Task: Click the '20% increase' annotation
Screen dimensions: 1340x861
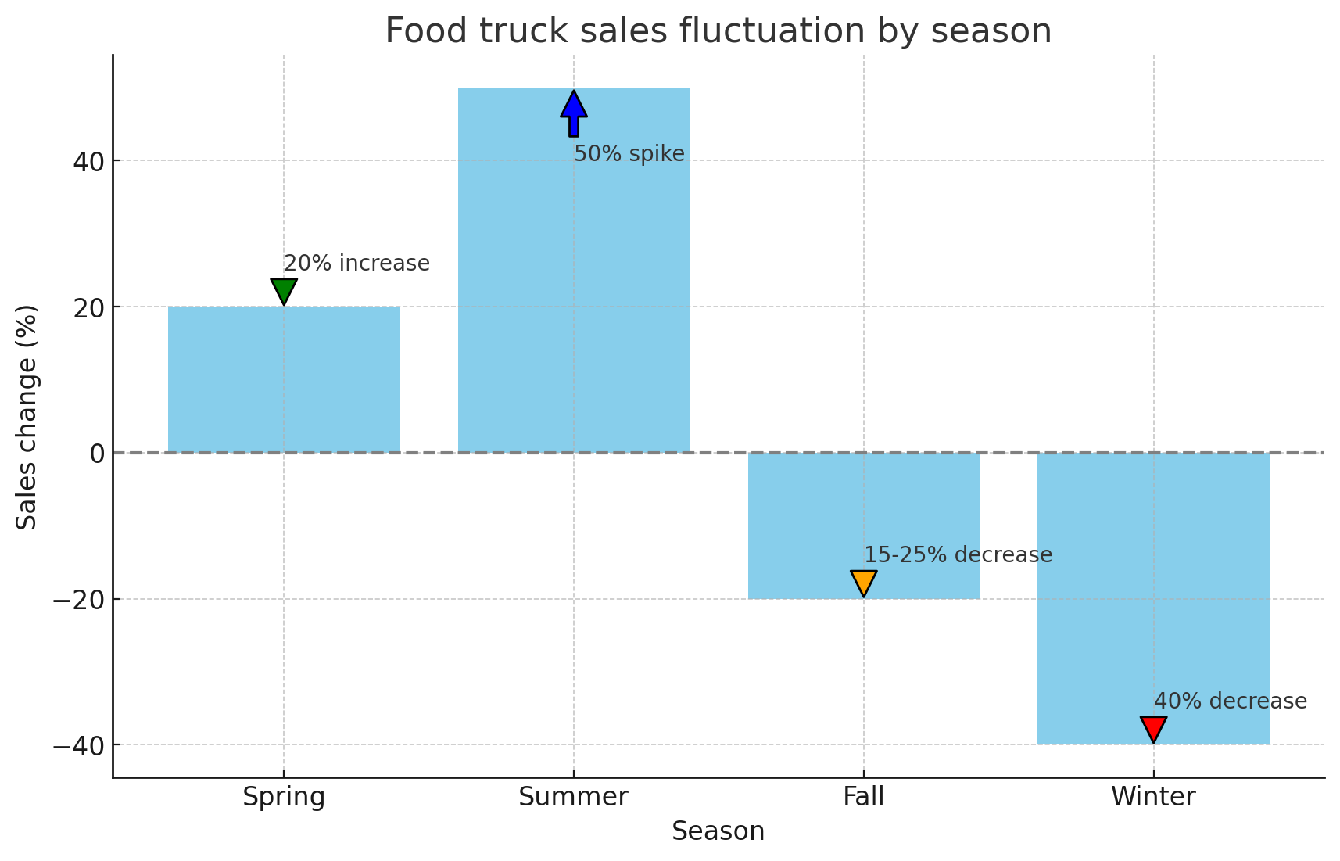Action: pyautogui.click(x=356, y=264)
